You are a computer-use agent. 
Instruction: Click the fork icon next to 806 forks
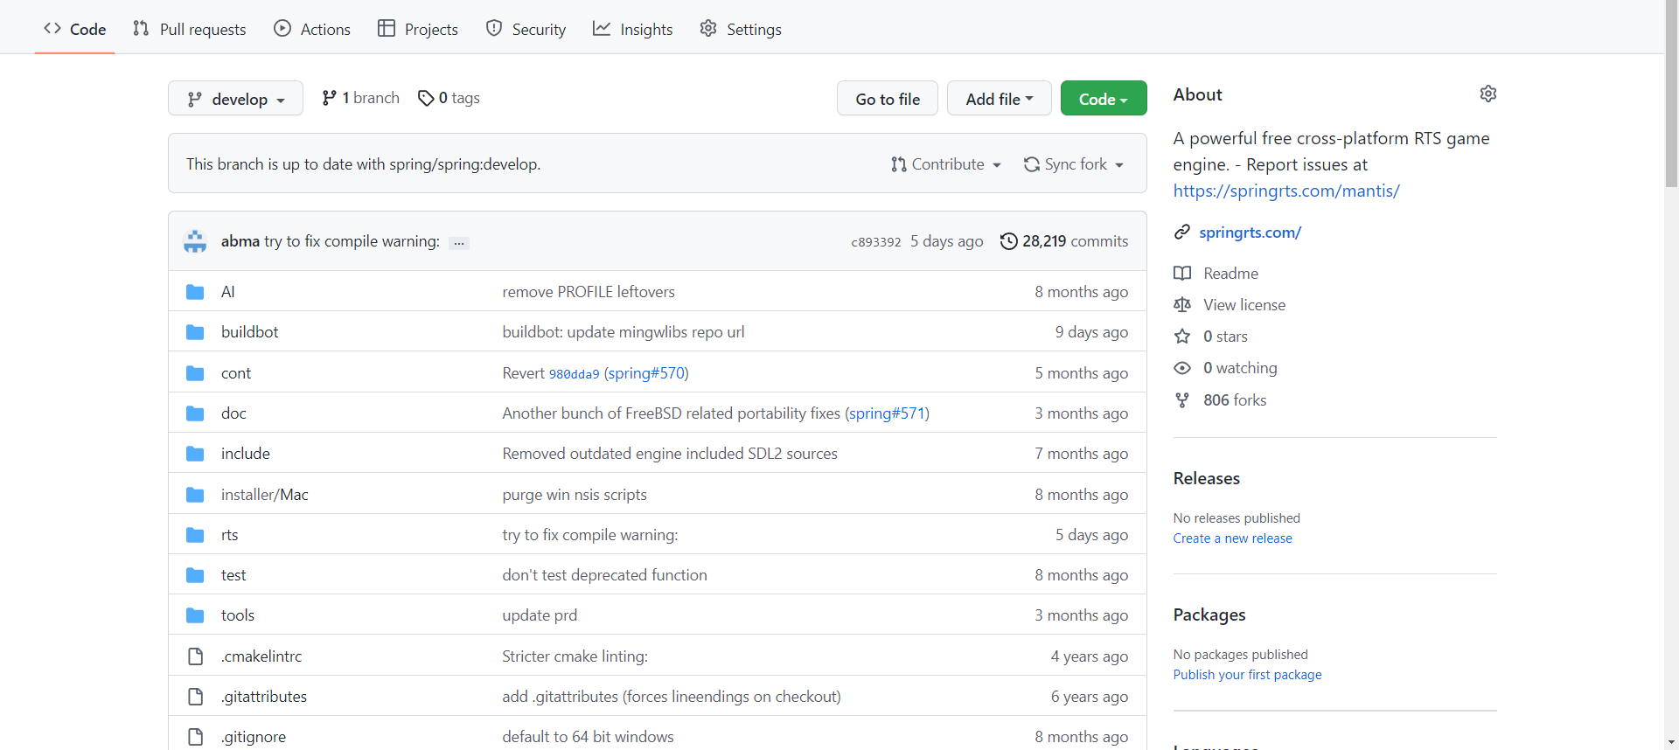click(x=1182, y=399)
